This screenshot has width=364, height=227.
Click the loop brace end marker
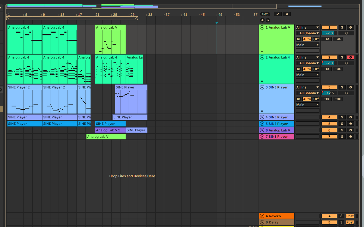(136, 18)
